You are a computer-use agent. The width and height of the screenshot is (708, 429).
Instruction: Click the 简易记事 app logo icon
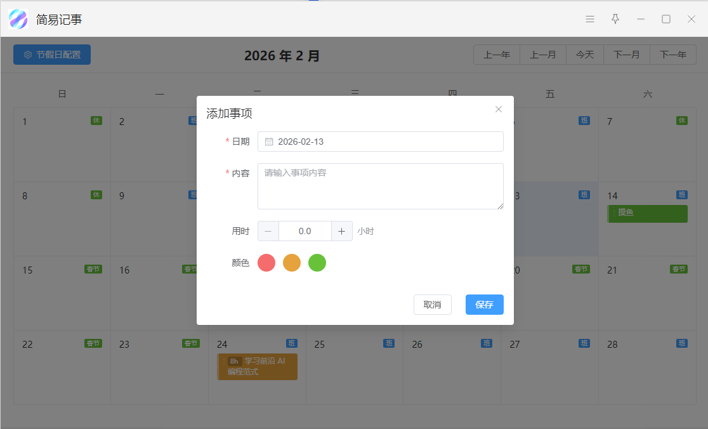point(18,20)
